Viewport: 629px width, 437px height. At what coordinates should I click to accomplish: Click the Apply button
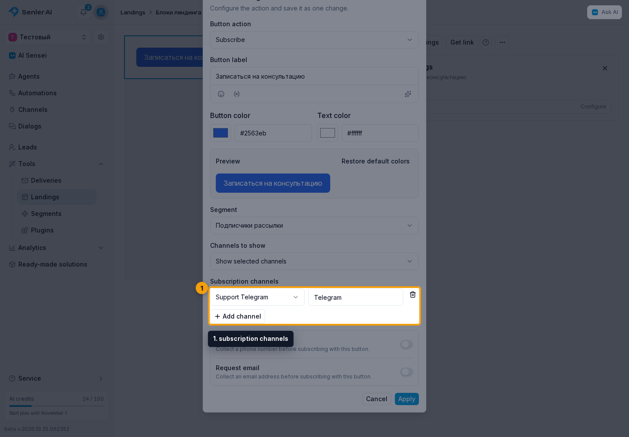click(x=407, y=399)
